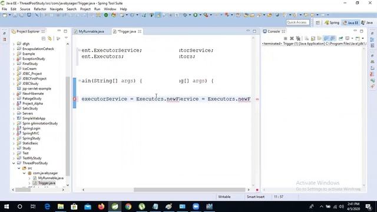This screenshot has width=377, height=212.
Task: Toggle Show Console on standard error change
Action: click(x=332, y=38)
